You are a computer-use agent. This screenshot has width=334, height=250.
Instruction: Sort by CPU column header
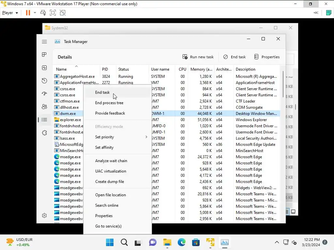(x=181, y=69)
